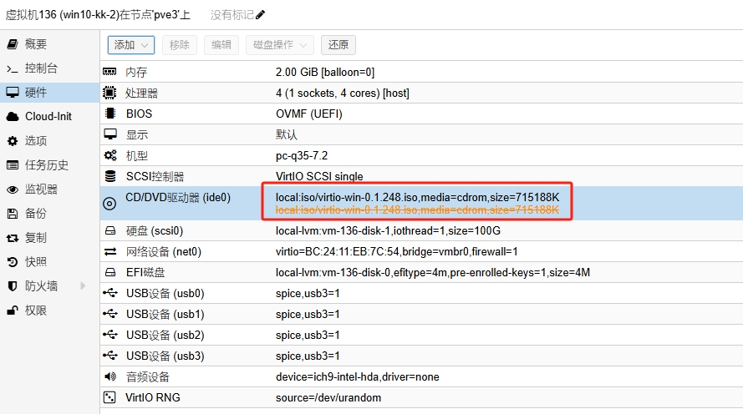Screen dimensions: 743x414
Task: Click the hard disk (scsi0) icon
Action: [x=109, y=231]
